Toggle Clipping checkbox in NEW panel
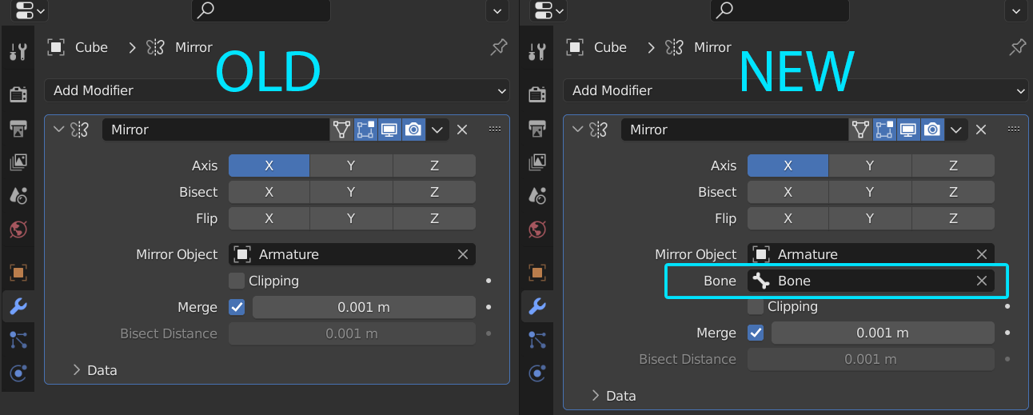The width and height of the screenshot is (1033, 415). click(x=755, y=306)
